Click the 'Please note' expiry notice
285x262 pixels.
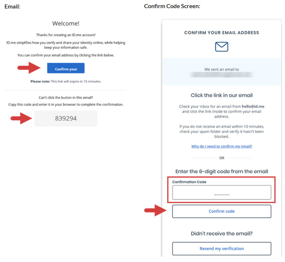[66, 81]
